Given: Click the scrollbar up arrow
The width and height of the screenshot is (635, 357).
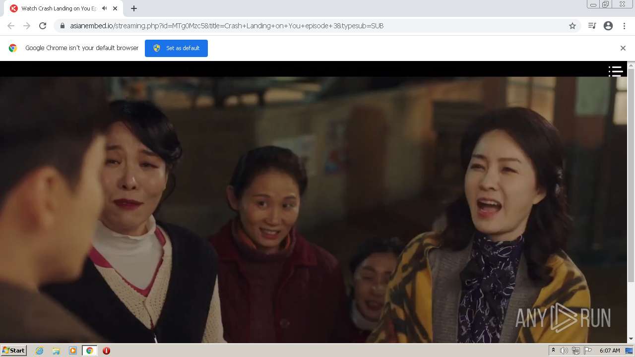Looking at the screenshot, I should 631,65.
